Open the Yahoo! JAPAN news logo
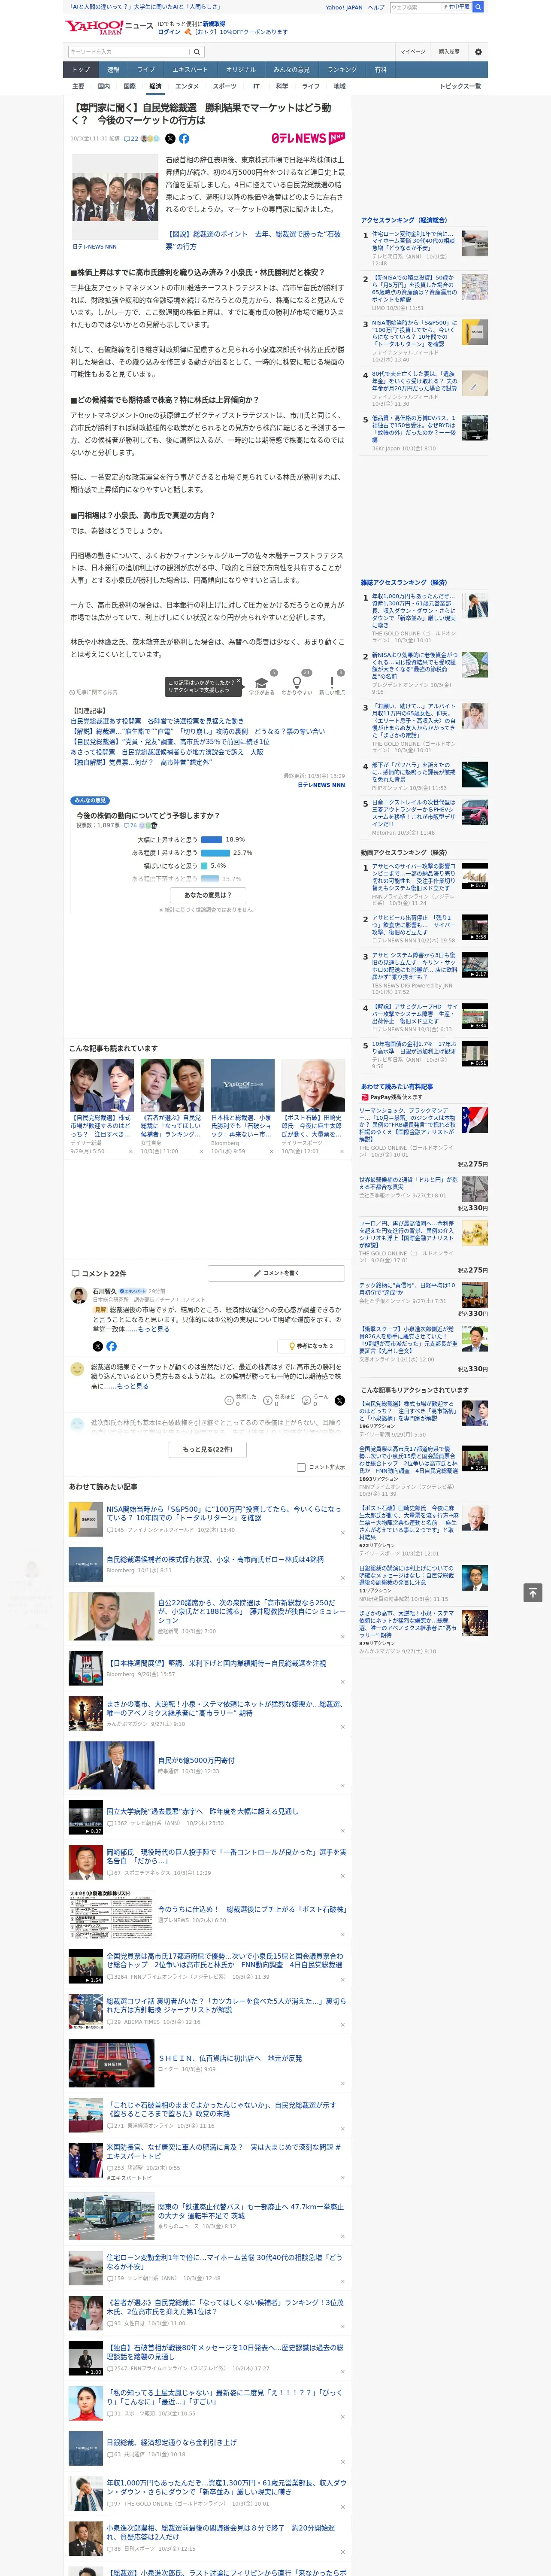Screen dimensions: 551x2576 [x=109, y=27]
